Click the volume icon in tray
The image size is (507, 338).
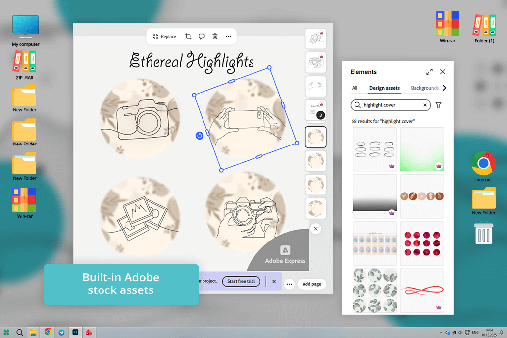click(x=460, y=332)
